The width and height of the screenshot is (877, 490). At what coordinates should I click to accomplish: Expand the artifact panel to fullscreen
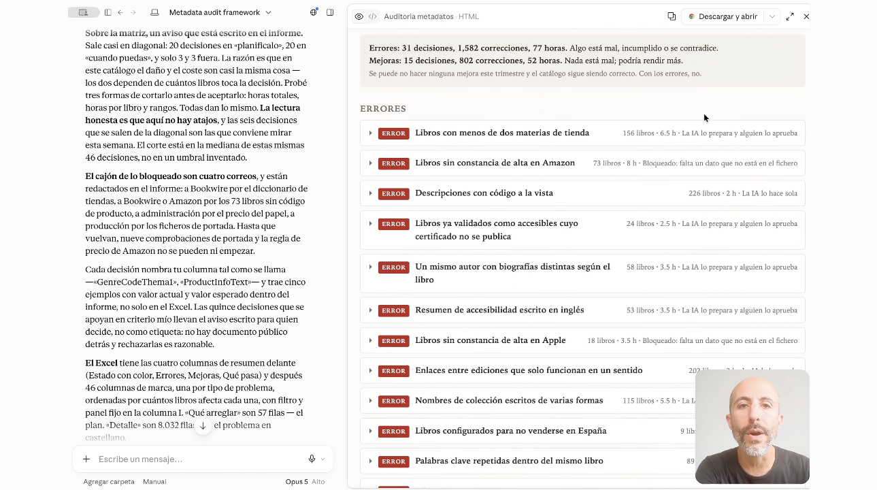tap(790, 16)
